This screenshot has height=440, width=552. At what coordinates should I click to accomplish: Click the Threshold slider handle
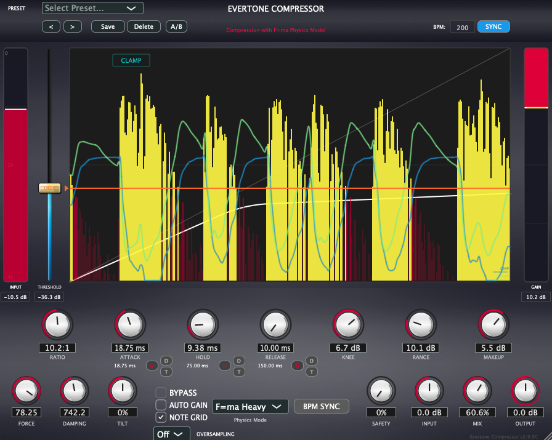tap(48, 188)
